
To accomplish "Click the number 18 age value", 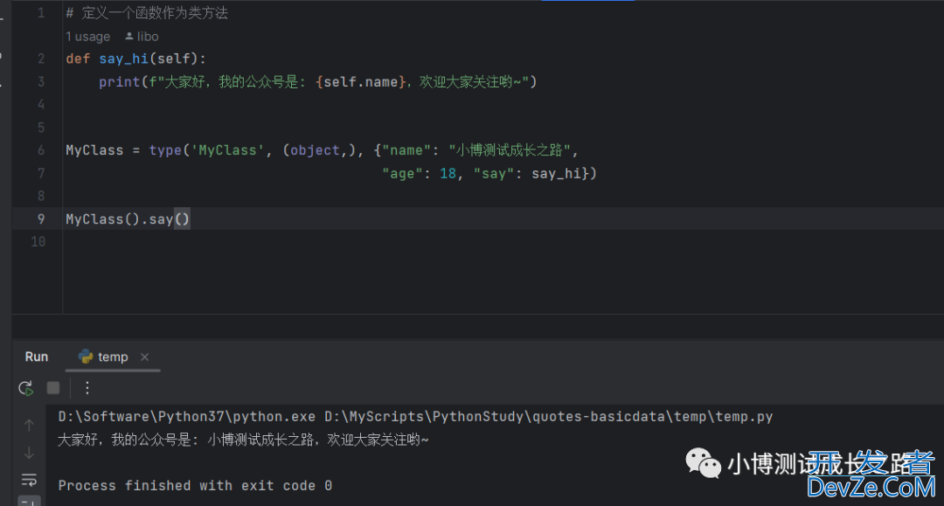I will coord(448,174).
